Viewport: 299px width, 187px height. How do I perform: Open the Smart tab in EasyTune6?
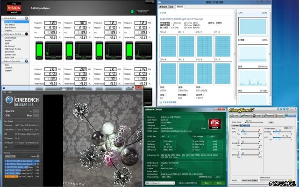point(279,115)
